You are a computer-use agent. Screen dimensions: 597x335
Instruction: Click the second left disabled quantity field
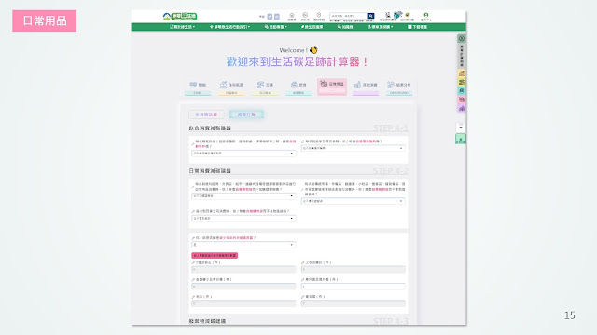point(243,287)
